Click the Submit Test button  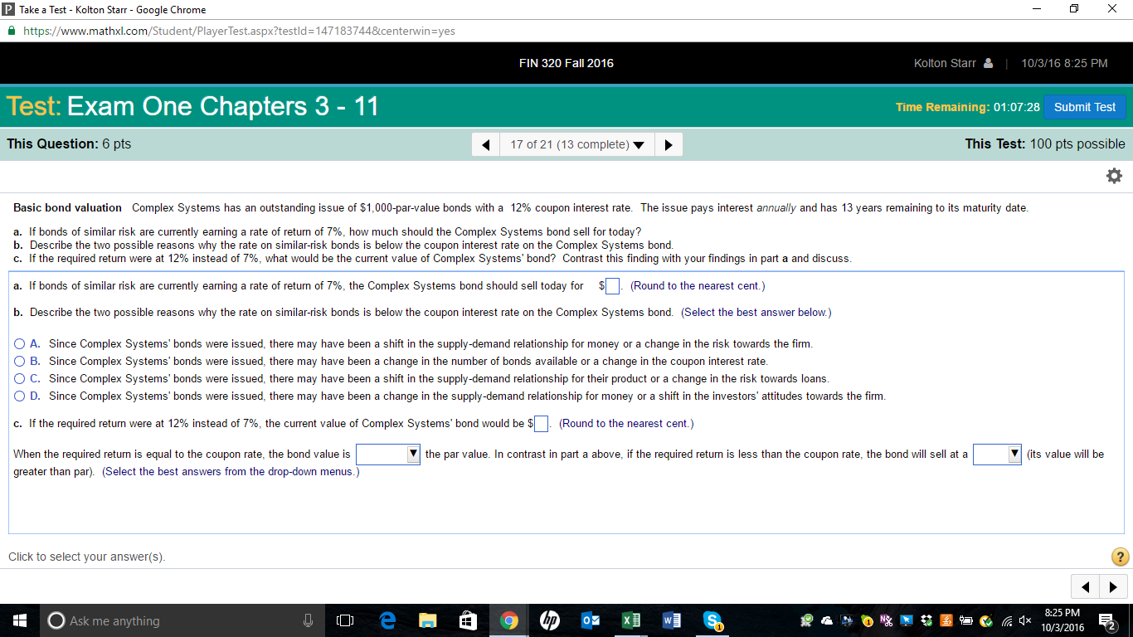coord(1085,107)
